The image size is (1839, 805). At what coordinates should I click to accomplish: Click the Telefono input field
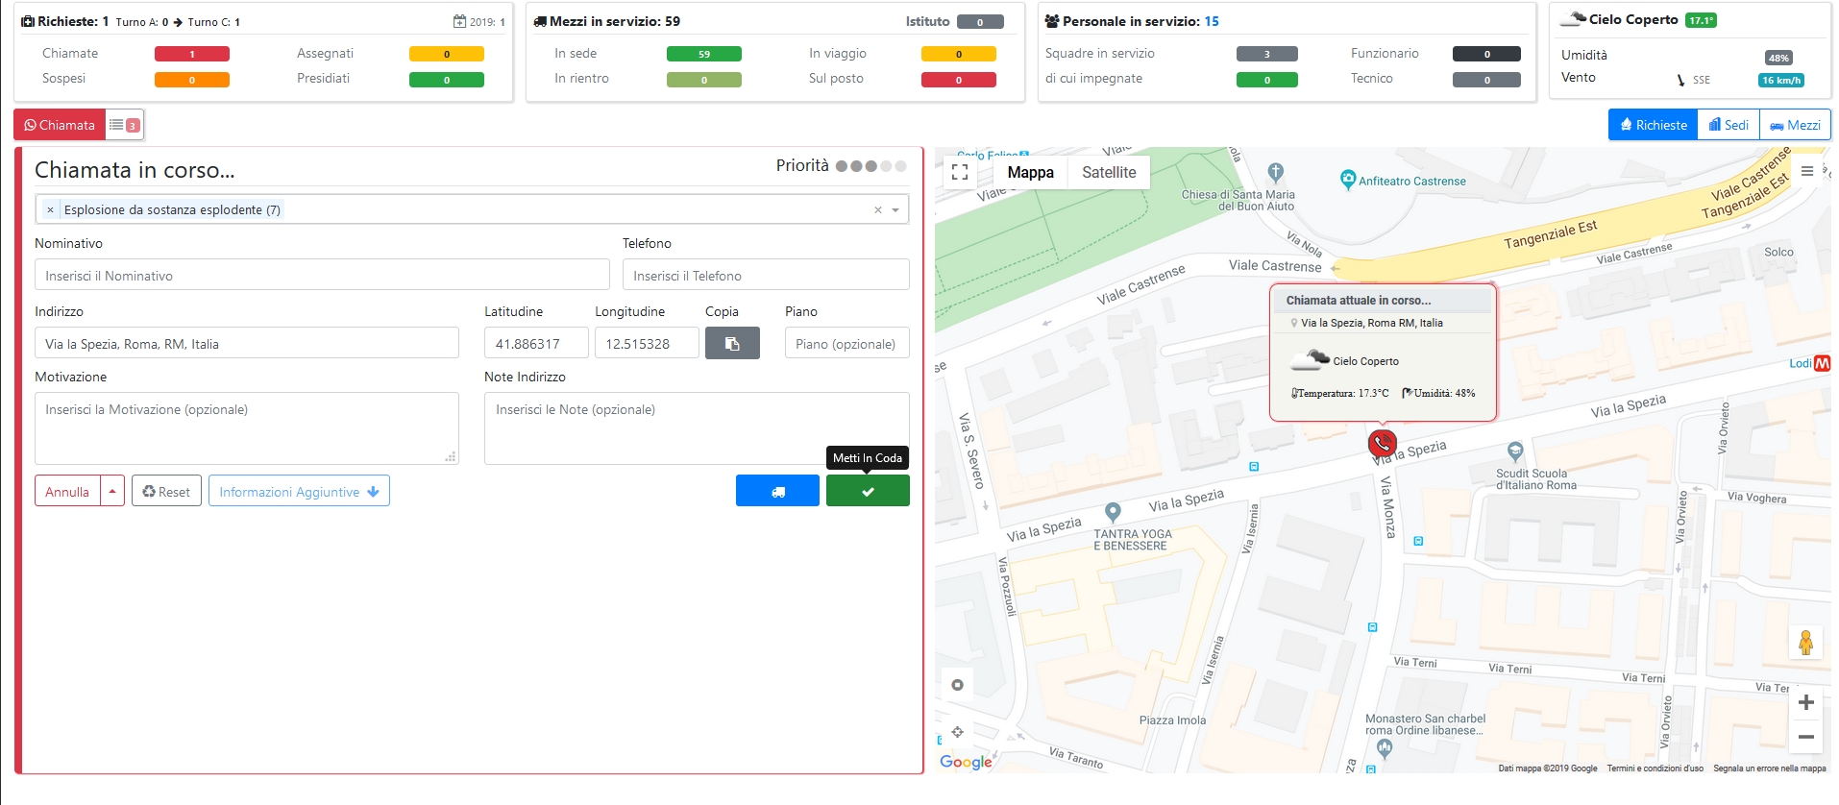coord(766,275)
